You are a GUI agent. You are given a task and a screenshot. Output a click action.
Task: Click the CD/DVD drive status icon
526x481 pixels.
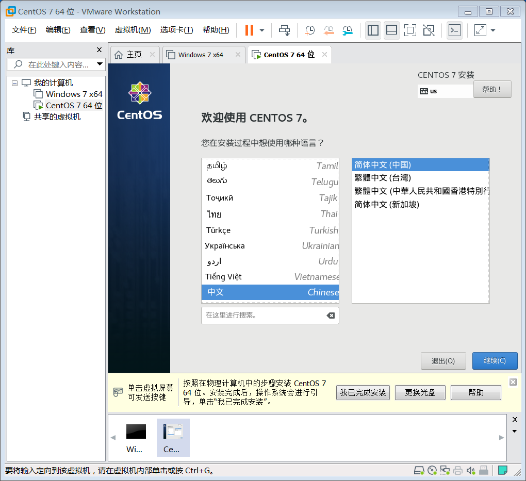pos(432,470)
